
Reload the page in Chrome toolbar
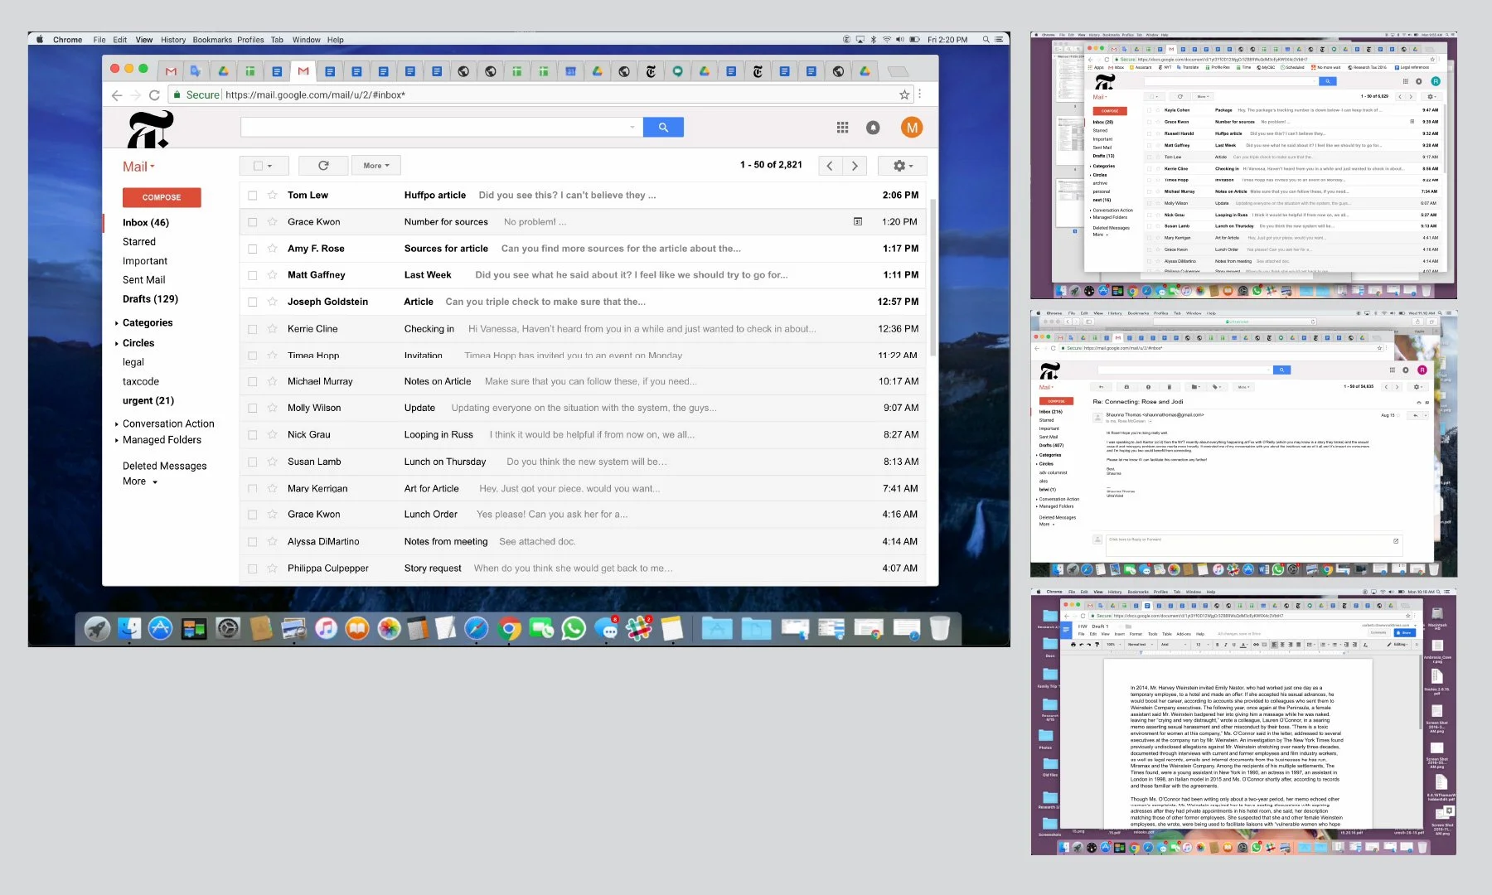(x=154, y=95)
